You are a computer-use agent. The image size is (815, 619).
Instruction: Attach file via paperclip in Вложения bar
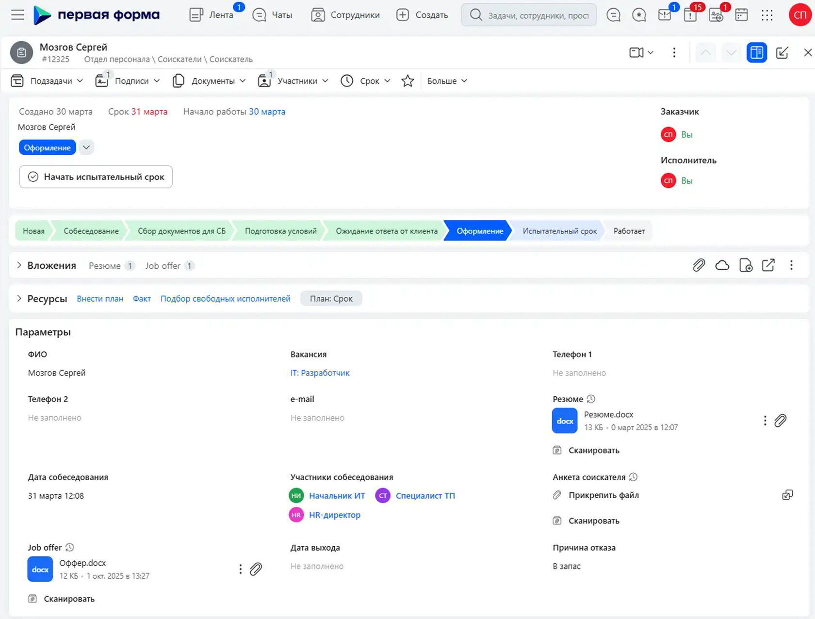coord(699,265)
